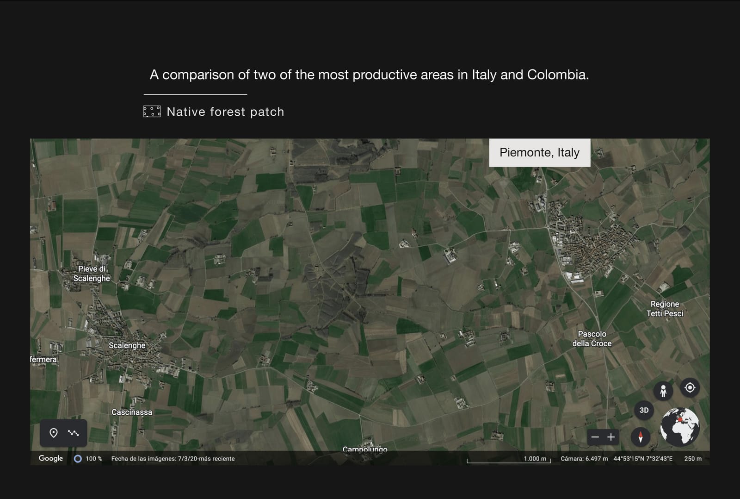Click the 250 m elevation value
This screenshot has height=499, width=740.
pos(693,459)
